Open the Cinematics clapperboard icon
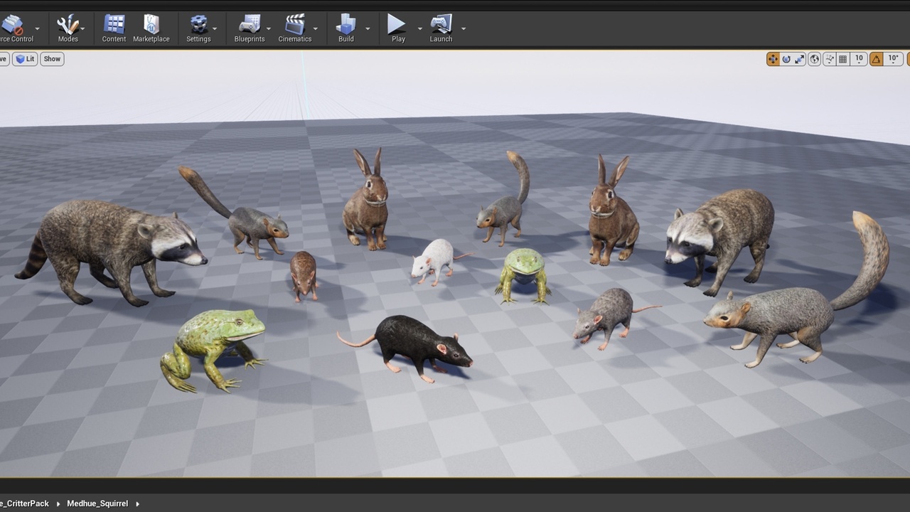 pyautogui.click(x=295, y=24)
